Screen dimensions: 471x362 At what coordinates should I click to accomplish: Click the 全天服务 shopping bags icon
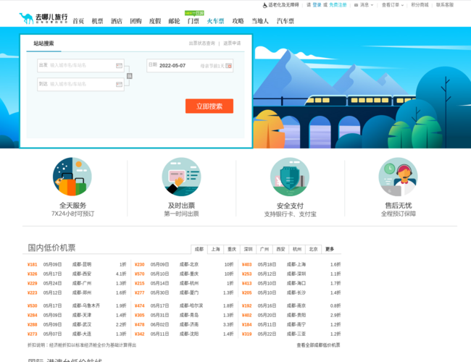(72, 177)
